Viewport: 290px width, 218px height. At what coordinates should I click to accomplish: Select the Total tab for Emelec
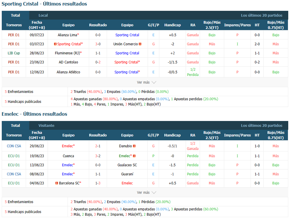pyautogui.click(x=15, y=126)
